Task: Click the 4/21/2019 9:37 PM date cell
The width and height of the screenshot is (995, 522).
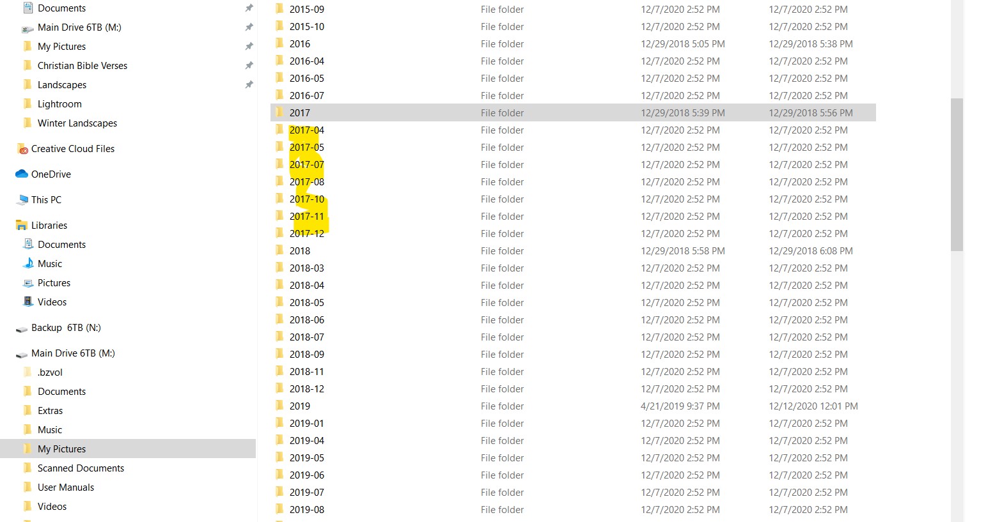Action: coord(680,406)
